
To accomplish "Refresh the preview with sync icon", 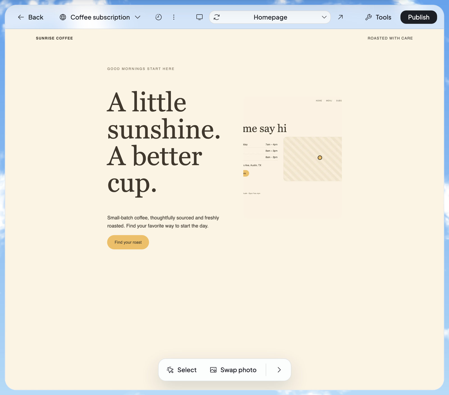I will [217, 17].
